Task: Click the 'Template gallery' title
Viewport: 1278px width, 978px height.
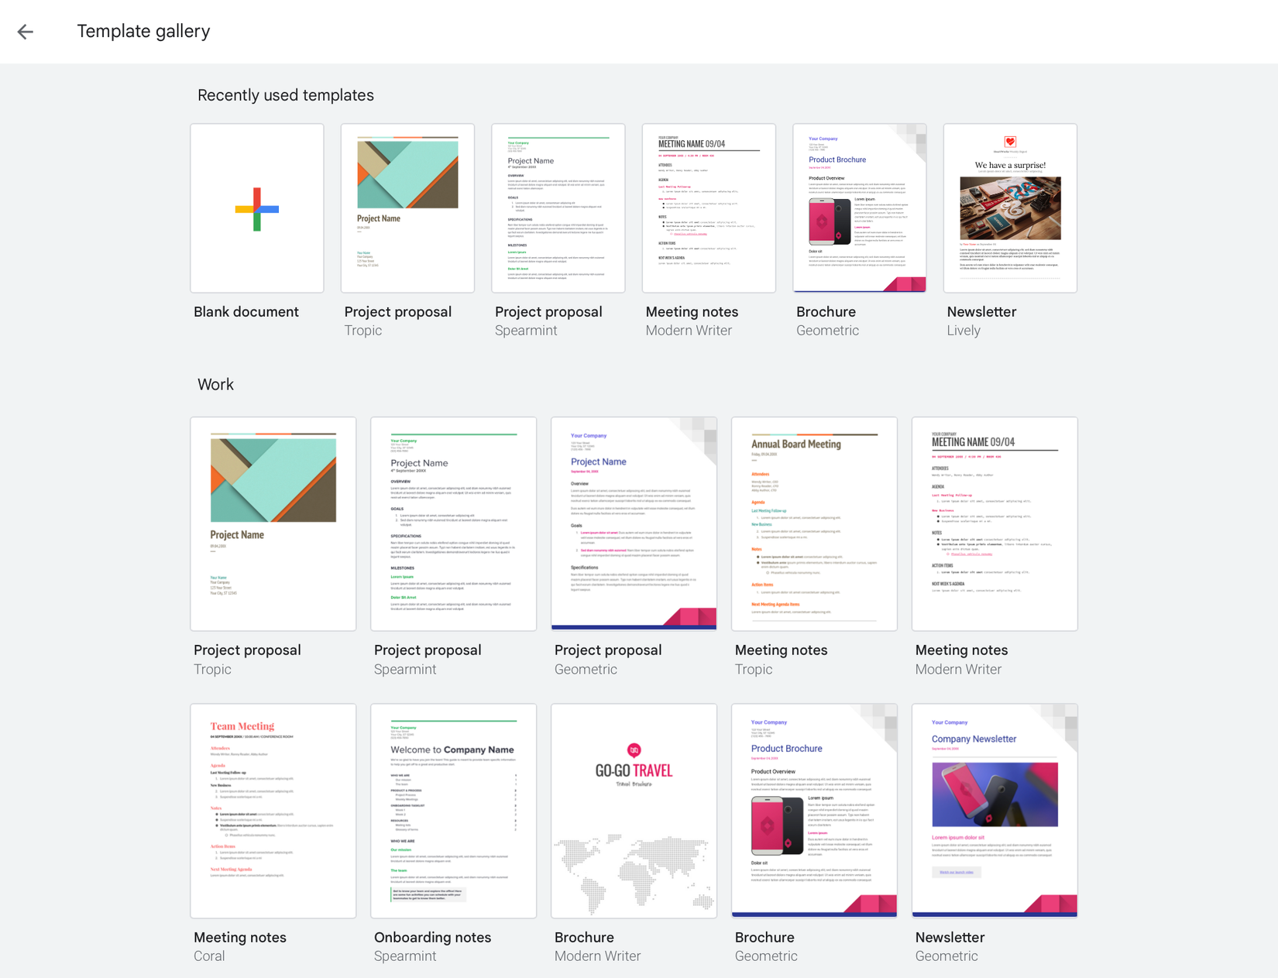Action: (143, 31)
